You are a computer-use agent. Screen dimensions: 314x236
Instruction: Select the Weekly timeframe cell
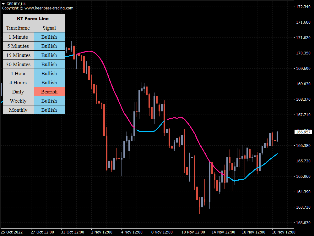point(19,101)
